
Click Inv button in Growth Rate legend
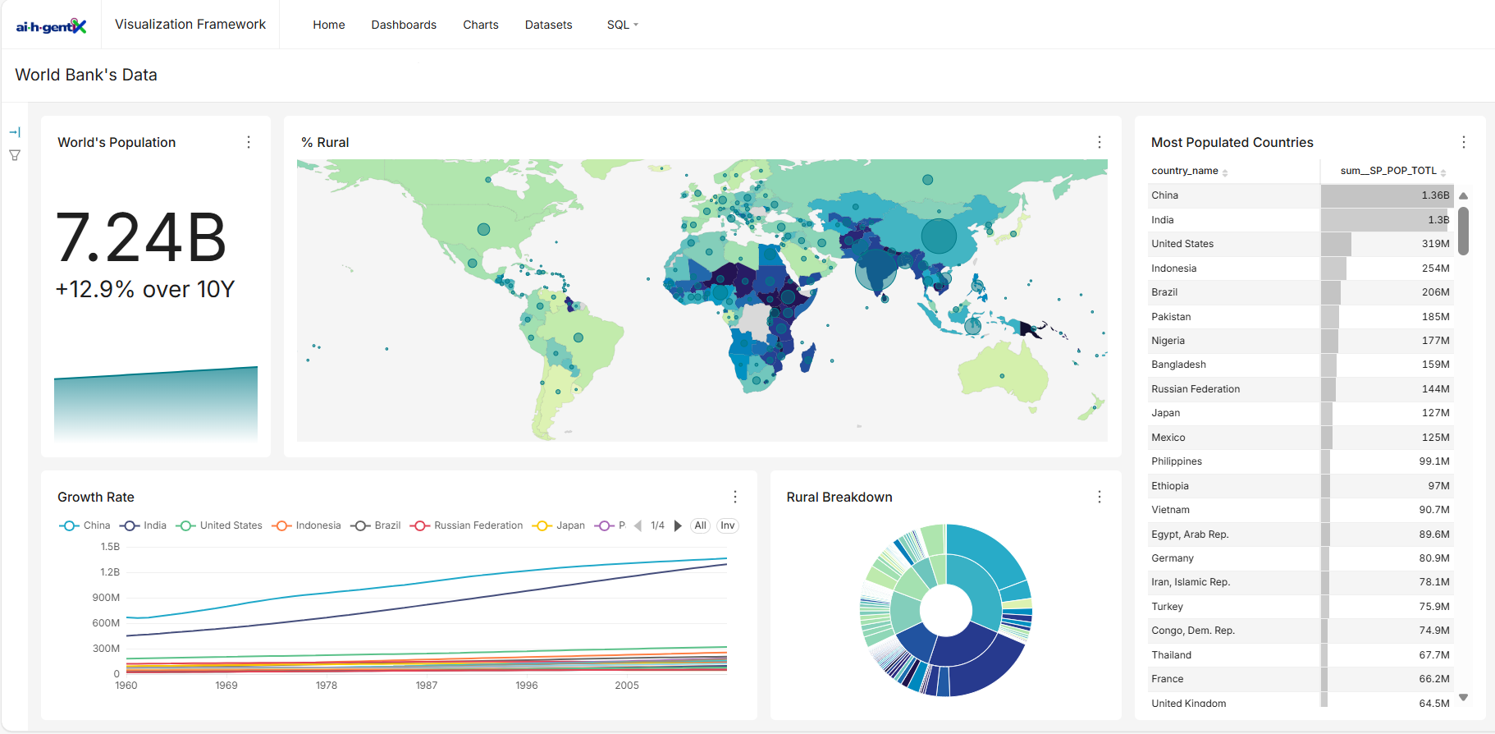pos(728,525)
